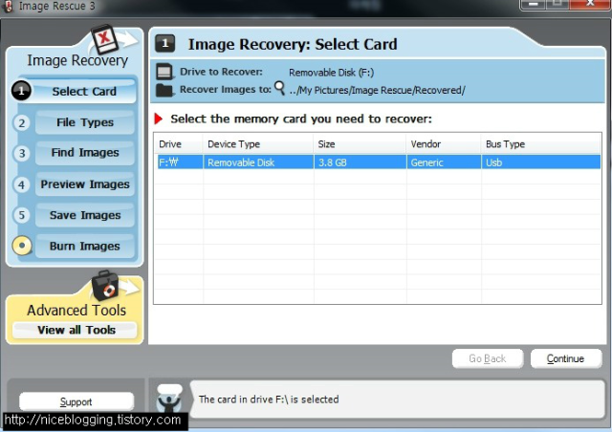Image resolution: width=612 pixels, height=432 pixels.
Task: Click the Continue button
Action: click(565, 358)
